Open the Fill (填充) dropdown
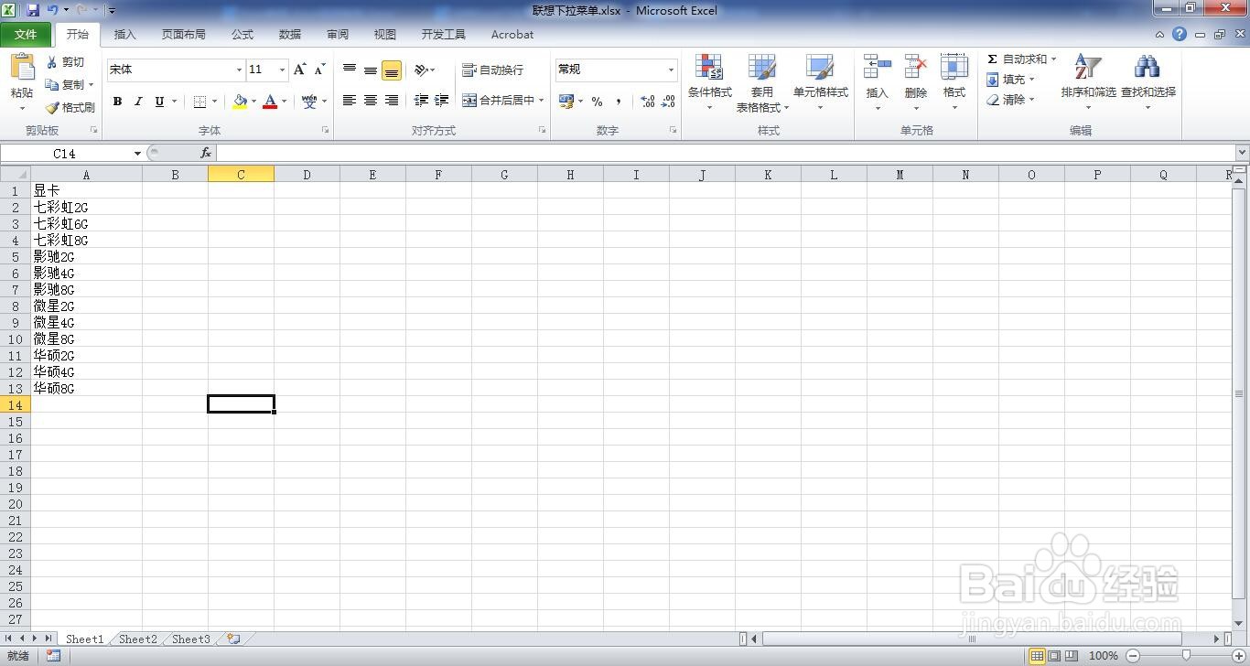The width and height of the screenshot is (1250, 666). pyautogui.click(x=1010, y=80)
